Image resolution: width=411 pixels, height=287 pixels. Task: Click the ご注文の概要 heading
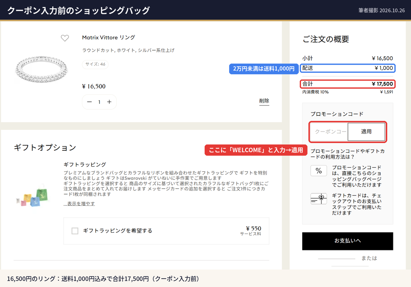point(326,39)
